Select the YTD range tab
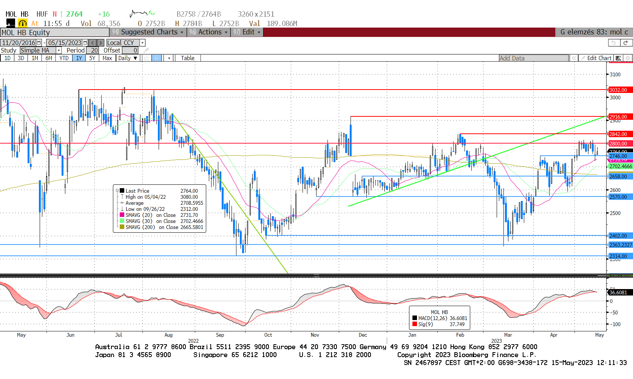633x379 pixels. (x=64, y=58)
